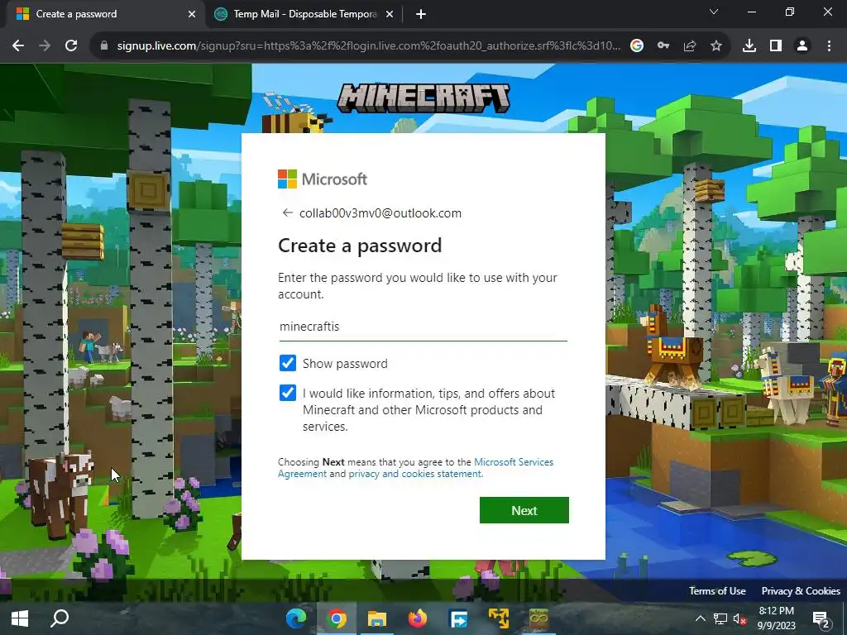Select the Create a password tab
This screenshot has width=847, height=635.
[x=105, y=15]
